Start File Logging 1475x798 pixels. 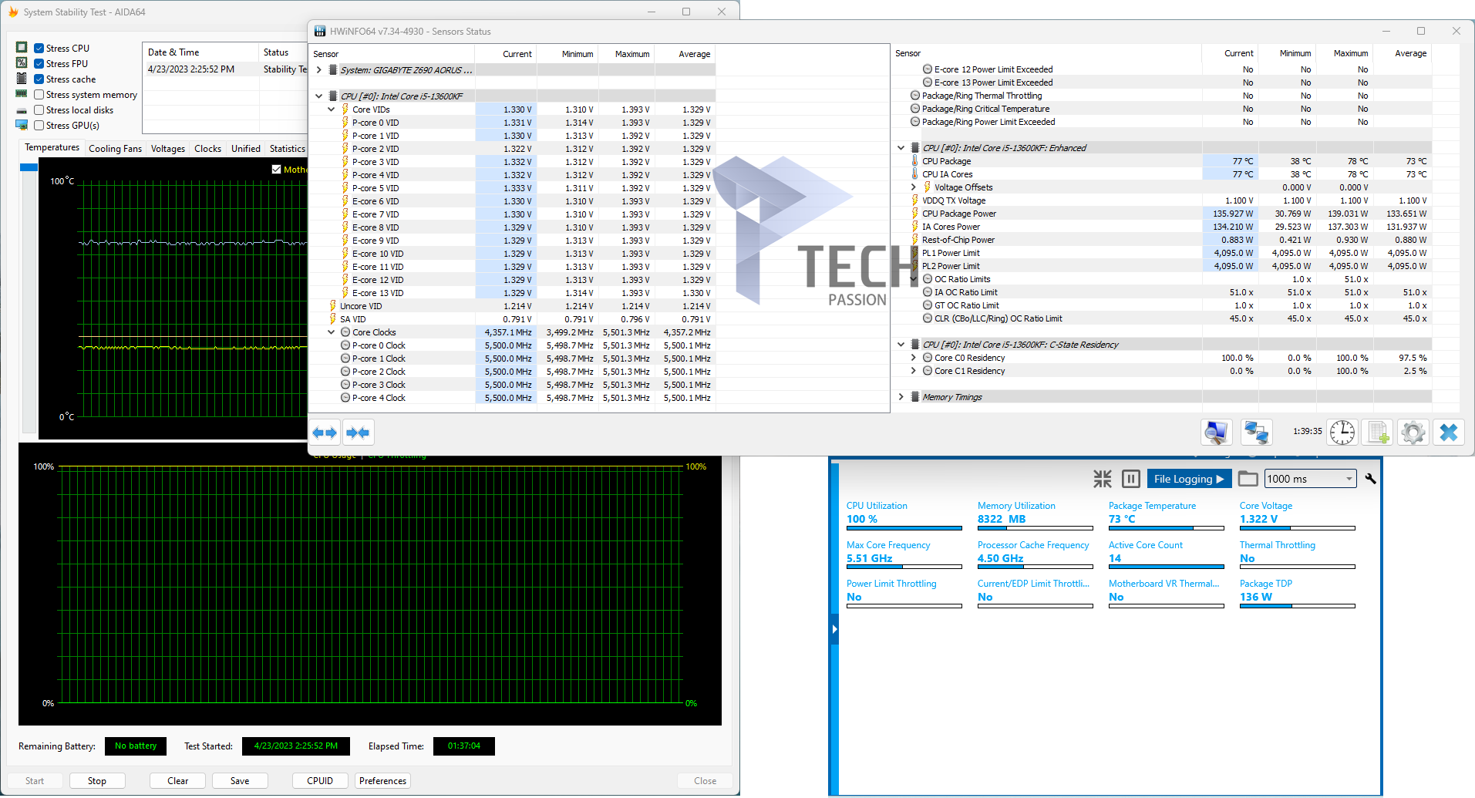point(1188,479)
